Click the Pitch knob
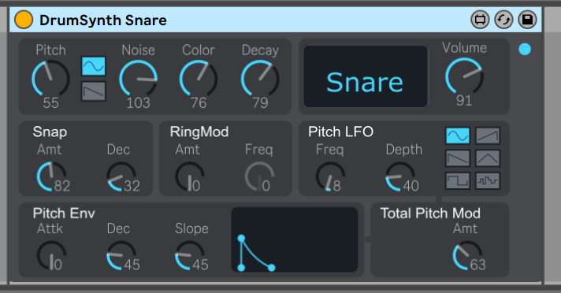The image size is (561, 293). (50, 79)
